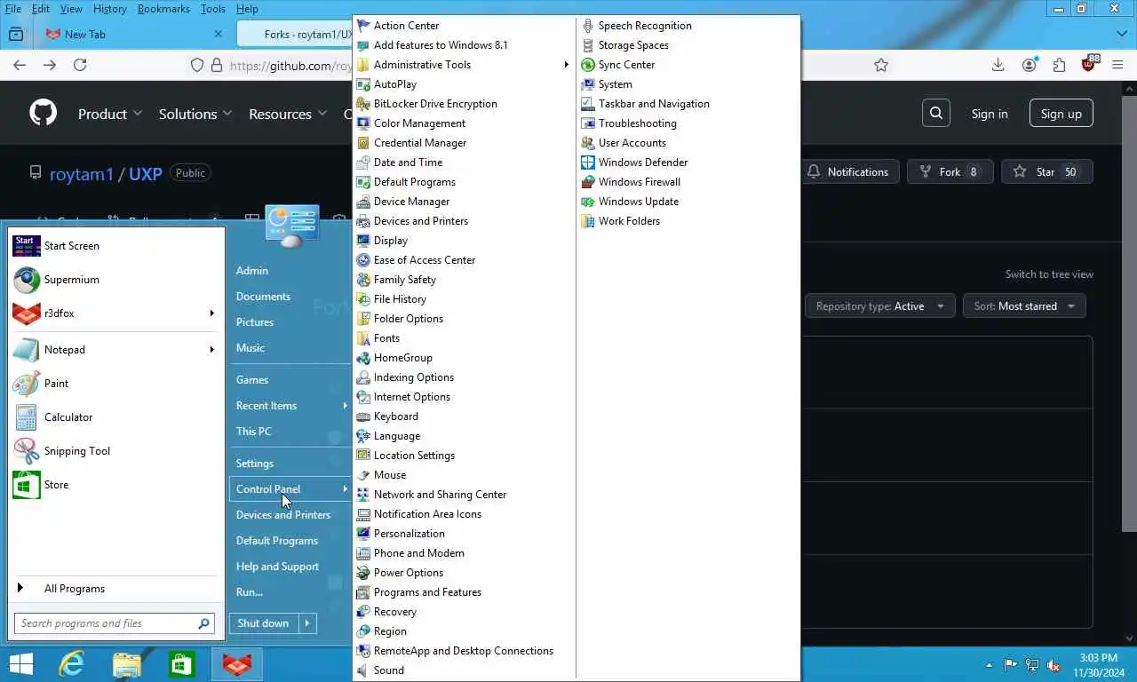Open roytam1 profile link

point(82,174)
